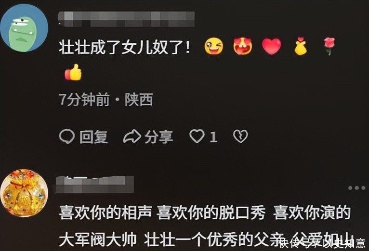Image resolution: width=369 pixels, height=251 pixels.
Task: Open the first commenter's blurred username
Action: pos(126,19)
